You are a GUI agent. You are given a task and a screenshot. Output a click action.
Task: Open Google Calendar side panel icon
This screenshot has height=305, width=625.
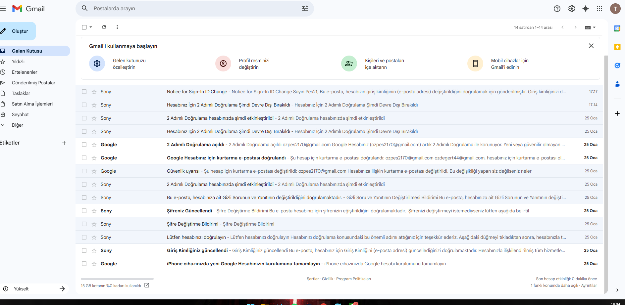click(617, 28)
